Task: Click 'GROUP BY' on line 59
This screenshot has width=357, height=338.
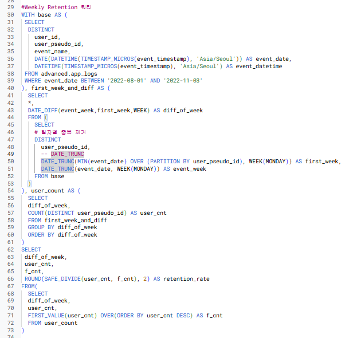Action: coord(41,227)
